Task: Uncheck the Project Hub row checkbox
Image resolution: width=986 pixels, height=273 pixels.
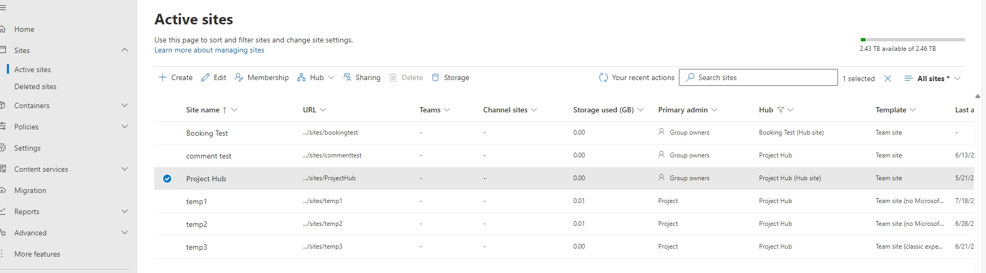Action: 167,179
